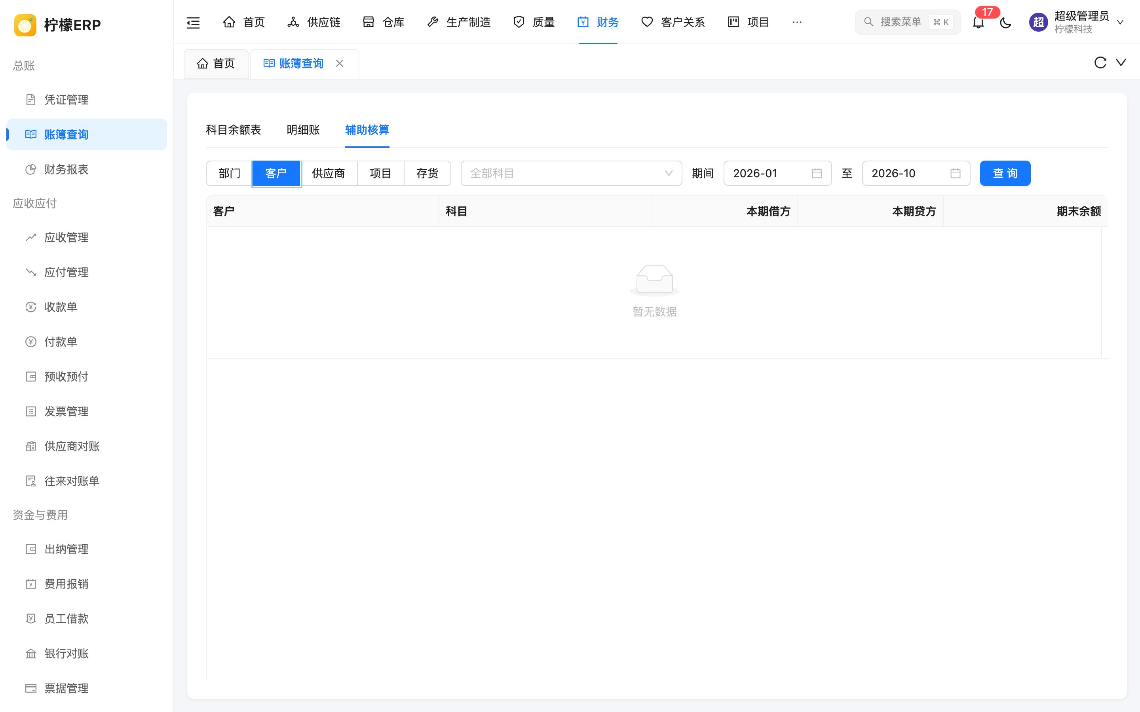Open 供应商对账 in the sidebar
The width and height of the screenshot is (1140, 712).
[87, 447]
